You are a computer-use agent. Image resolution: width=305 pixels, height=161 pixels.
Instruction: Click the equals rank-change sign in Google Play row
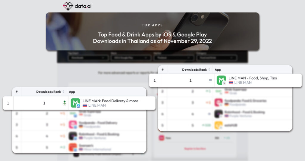pos(210,80)
